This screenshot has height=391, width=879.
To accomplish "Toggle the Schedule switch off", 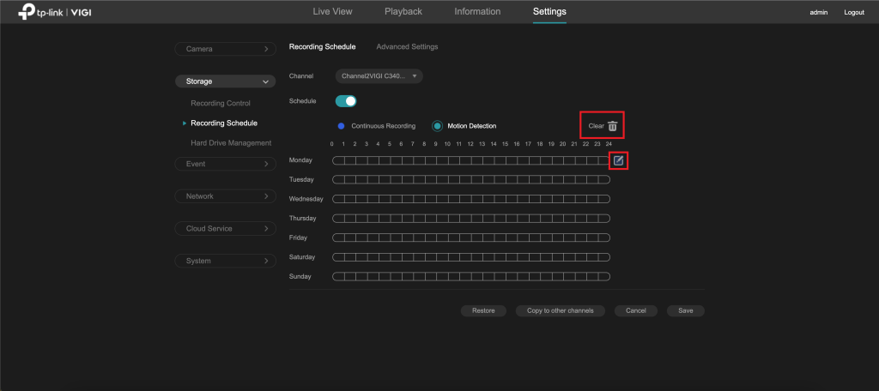I will [346, 101].
